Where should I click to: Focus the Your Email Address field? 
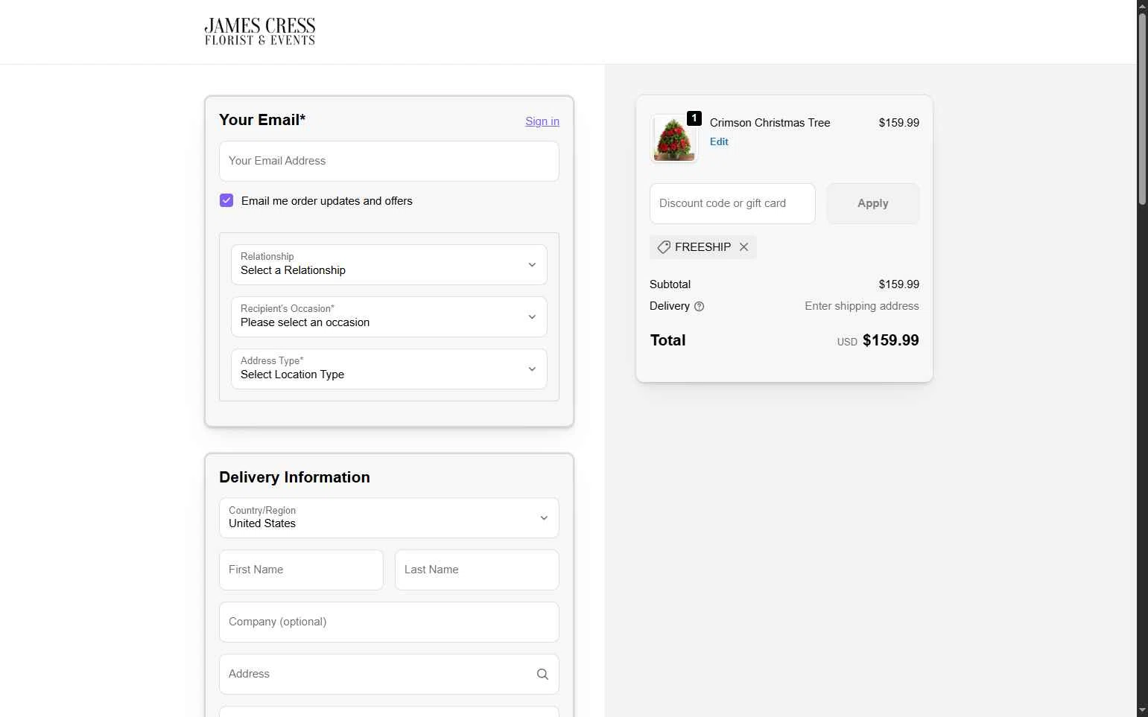[x=389, y=161]
